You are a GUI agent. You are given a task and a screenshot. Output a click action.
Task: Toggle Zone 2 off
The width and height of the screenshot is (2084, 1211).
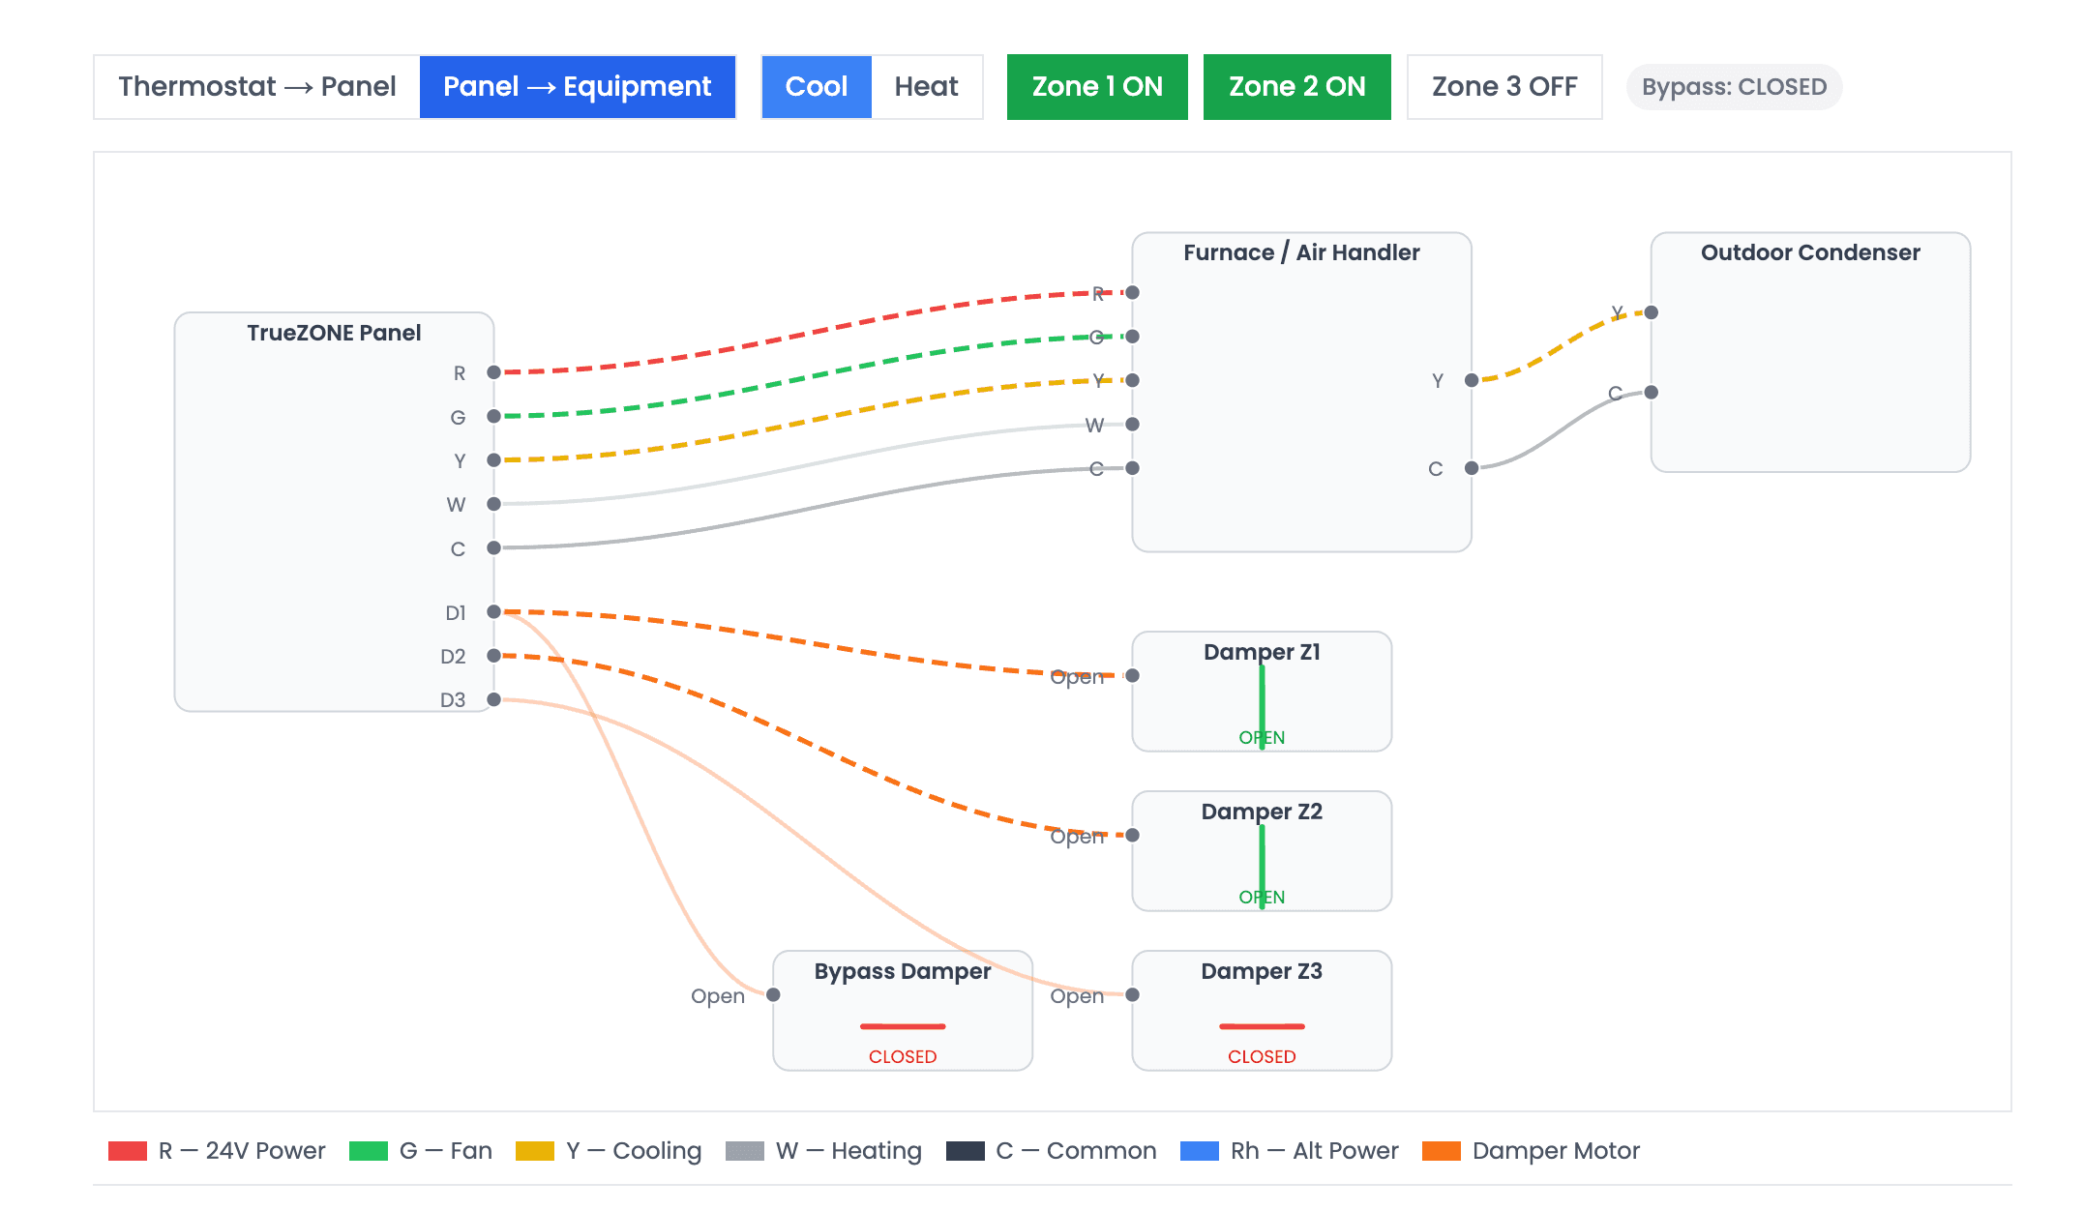pos(1296,86)
